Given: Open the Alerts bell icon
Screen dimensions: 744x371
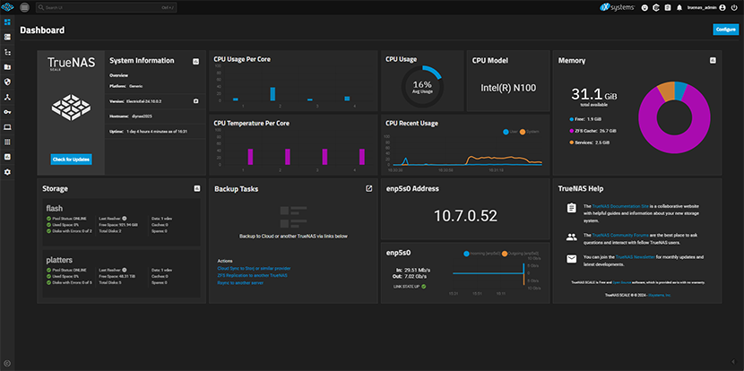Looking at the screenshot, I should click(679, 7).
